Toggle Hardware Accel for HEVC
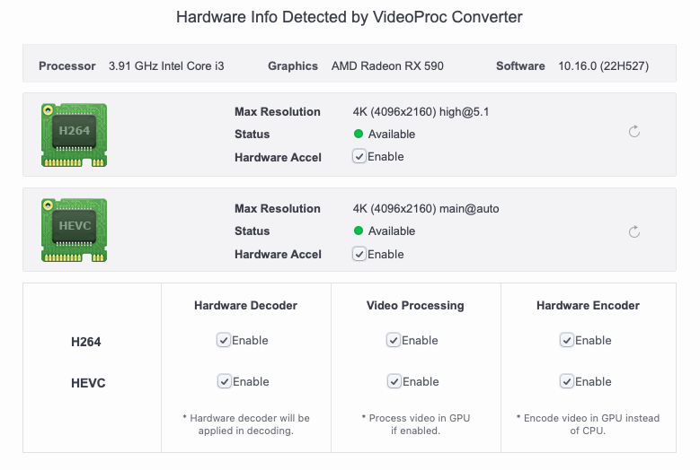 [x=359, y=254]
